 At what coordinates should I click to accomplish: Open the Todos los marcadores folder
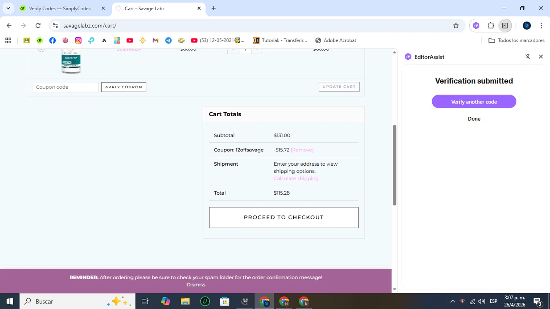[x=517, y=40]
